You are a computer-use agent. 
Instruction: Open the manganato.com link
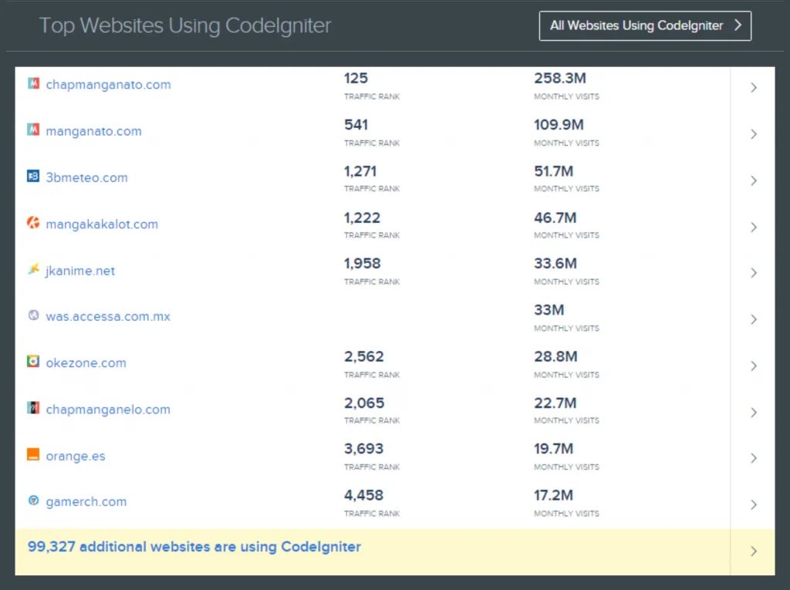click(93, 131)
